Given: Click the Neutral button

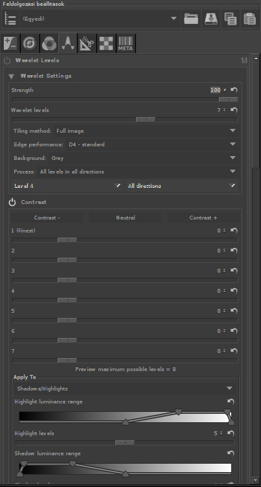Looking at the screenshot, I should click(126, 218).
